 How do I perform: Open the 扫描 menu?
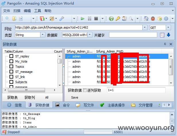click(x=17, y=11)
